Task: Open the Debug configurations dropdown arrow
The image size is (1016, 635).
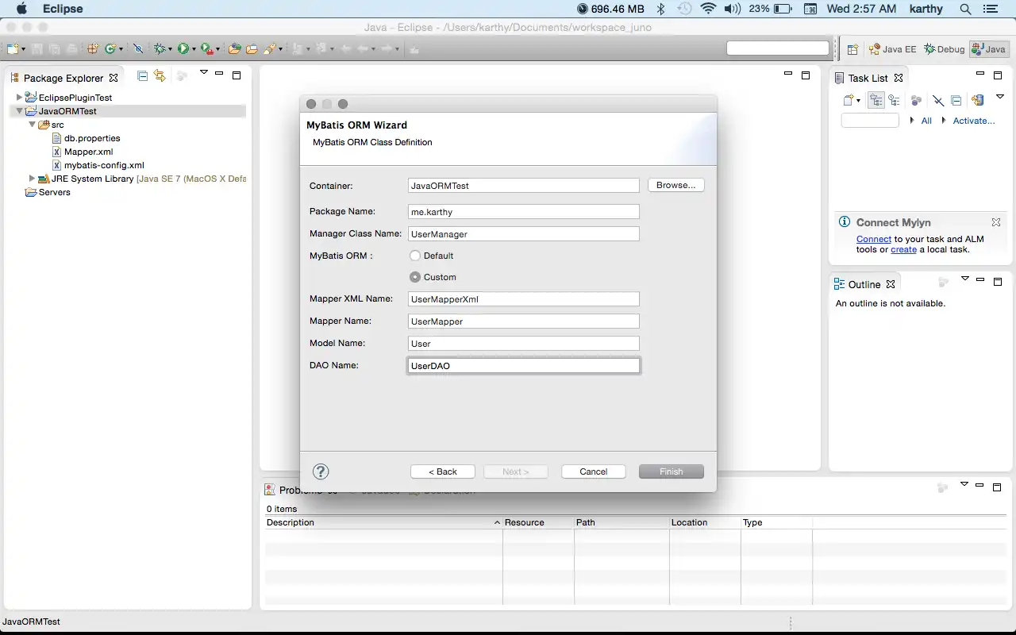Action: (x=170, y=49)
